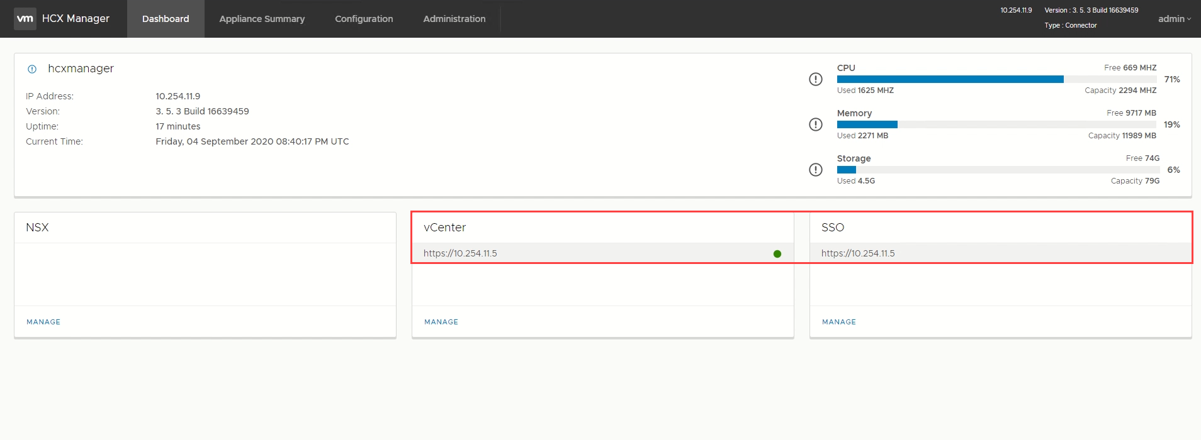Click the SSO card heading

(x=833, y=228)
